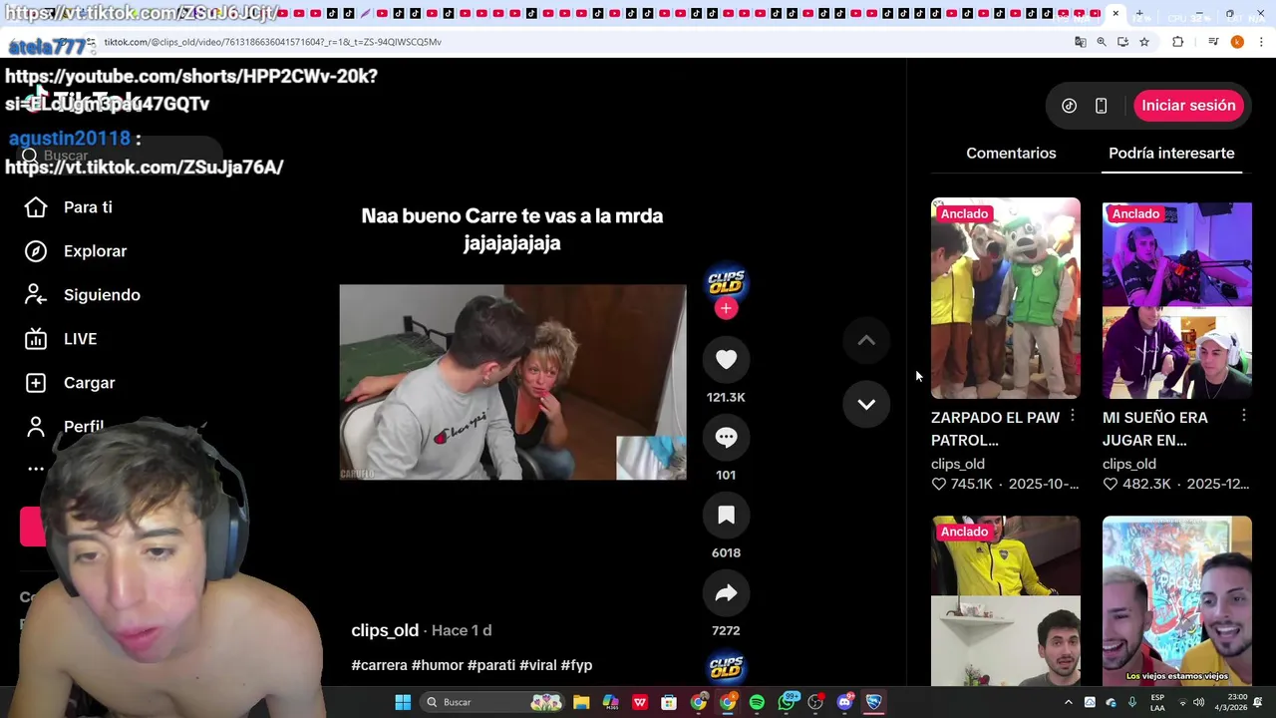Open Discord from the taskbar
Image resolution: width=1276 pixels, height=718 pixels.
coord(844,702)
